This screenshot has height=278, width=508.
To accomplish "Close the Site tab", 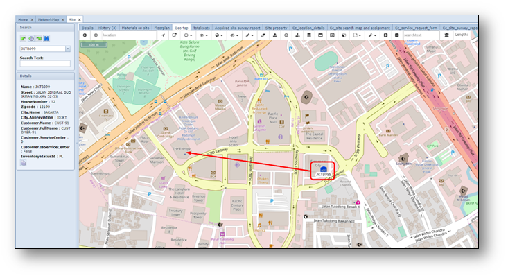I will [x=80, y=20].
